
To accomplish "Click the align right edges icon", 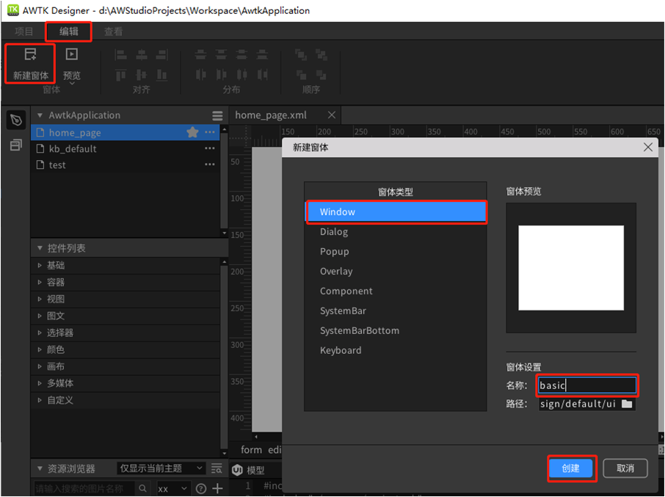I will tap(162, 55).
